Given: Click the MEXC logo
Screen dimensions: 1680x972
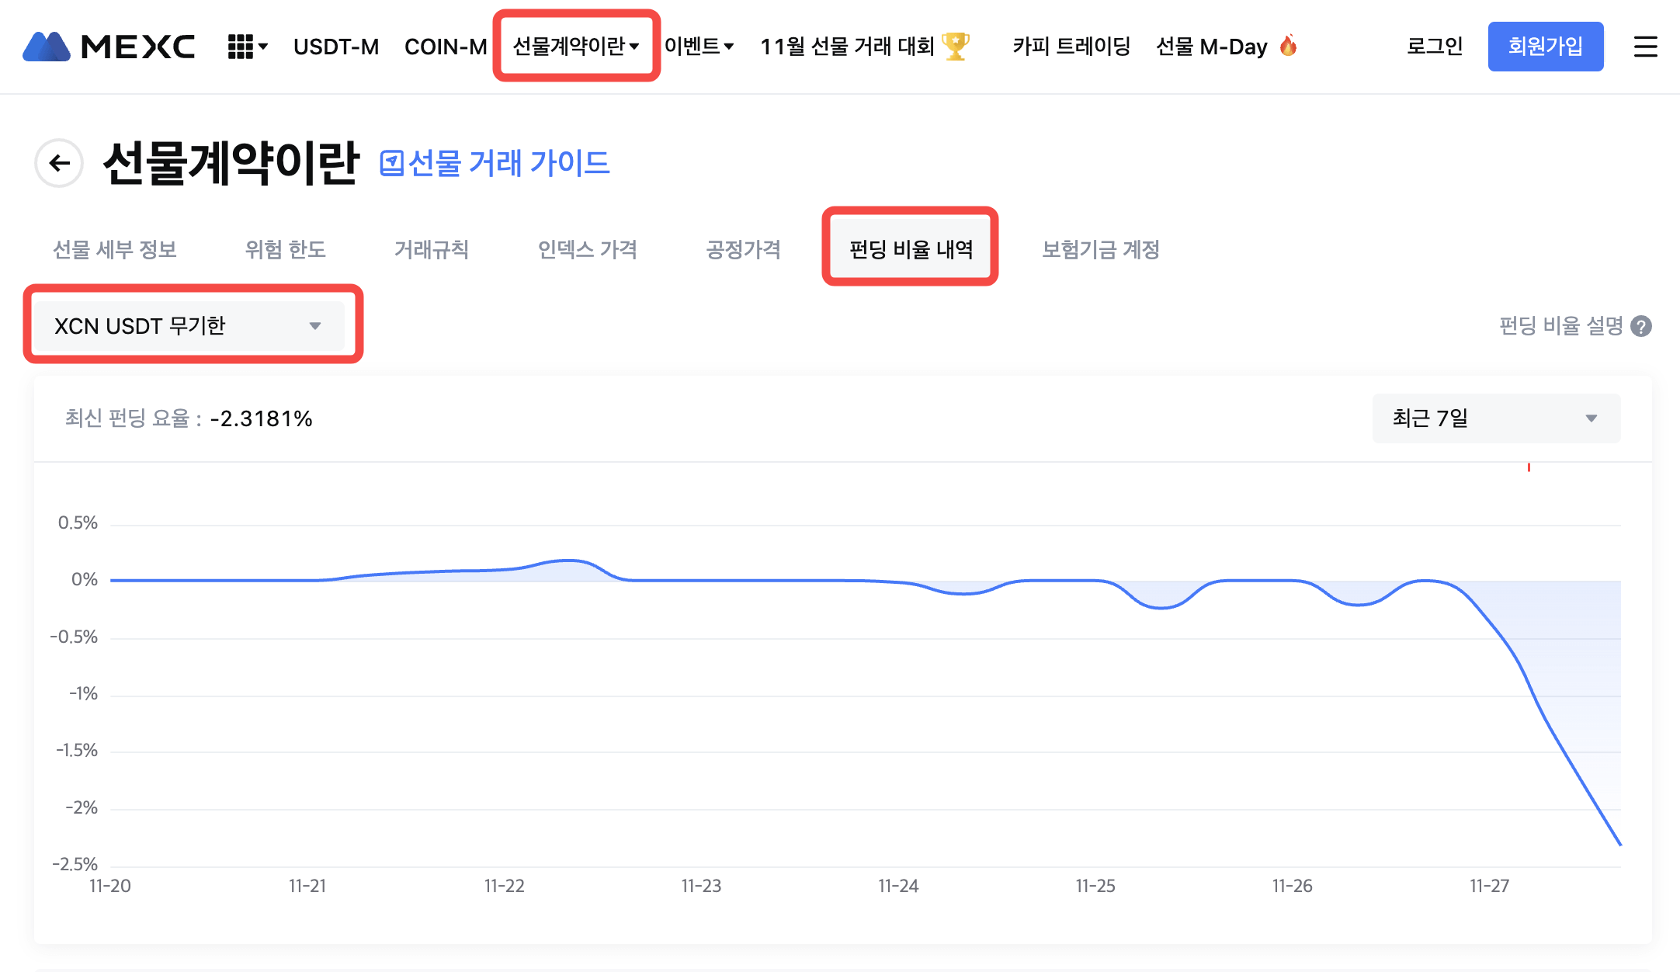Looking at the screenshot, I should point(109,47).
